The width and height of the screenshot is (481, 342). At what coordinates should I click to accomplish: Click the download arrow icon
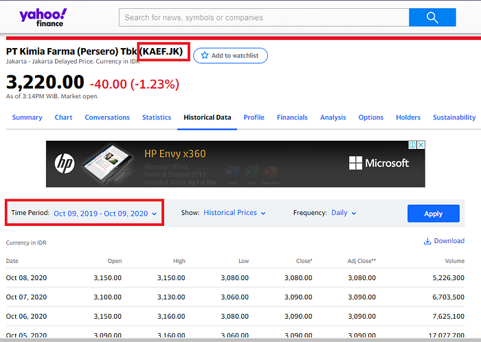coord(427,241)
